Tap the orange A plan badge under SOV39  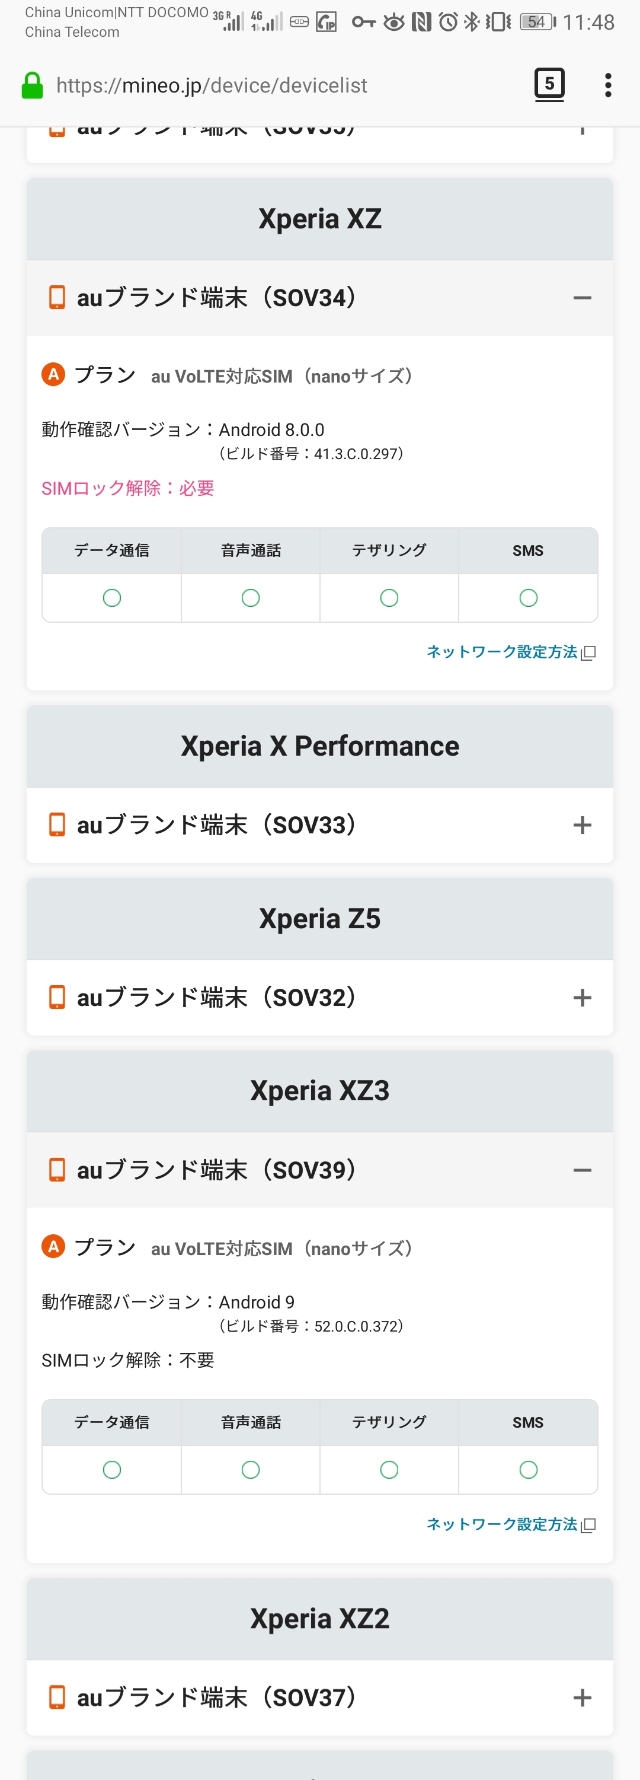coord(53,1247)
